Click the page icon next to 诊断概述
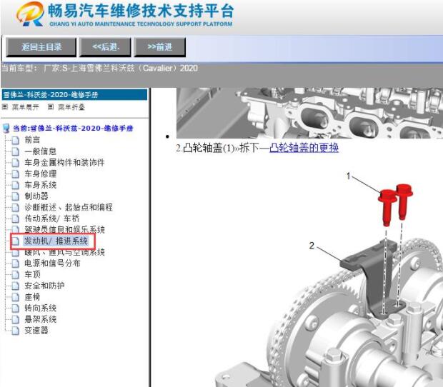 [x=15, y=208]
